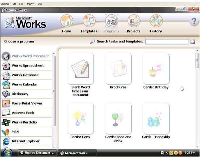The width and height of the screenshot is (200, 161).
Task: Select Works Calendar label in list
Action: 24,85
